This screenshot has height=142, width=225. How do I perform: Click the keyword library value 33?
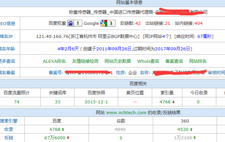tap(57, 102)
